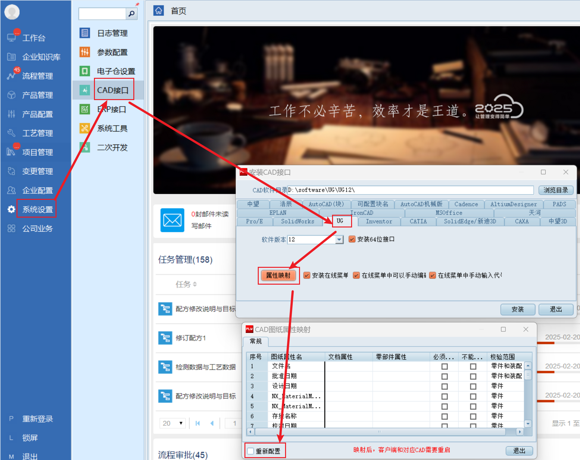
Task: Click mapping table horizontal scrollbar
Action: click(x=380, y=432)
